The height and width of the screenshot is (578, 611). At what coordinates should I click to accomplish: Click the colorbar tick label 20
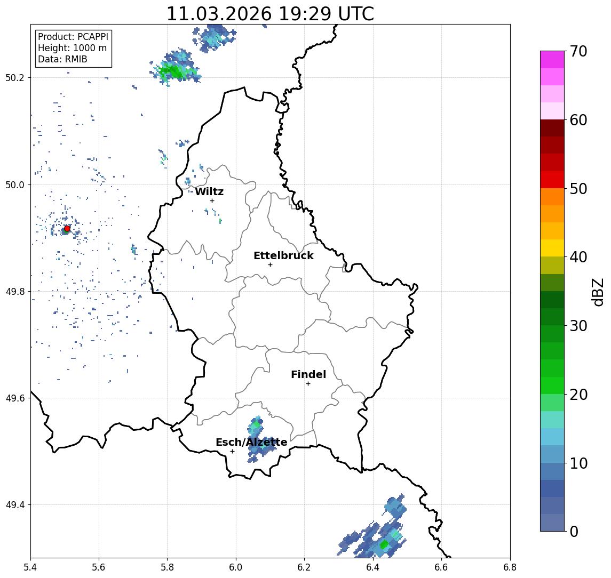pos(578,394)
